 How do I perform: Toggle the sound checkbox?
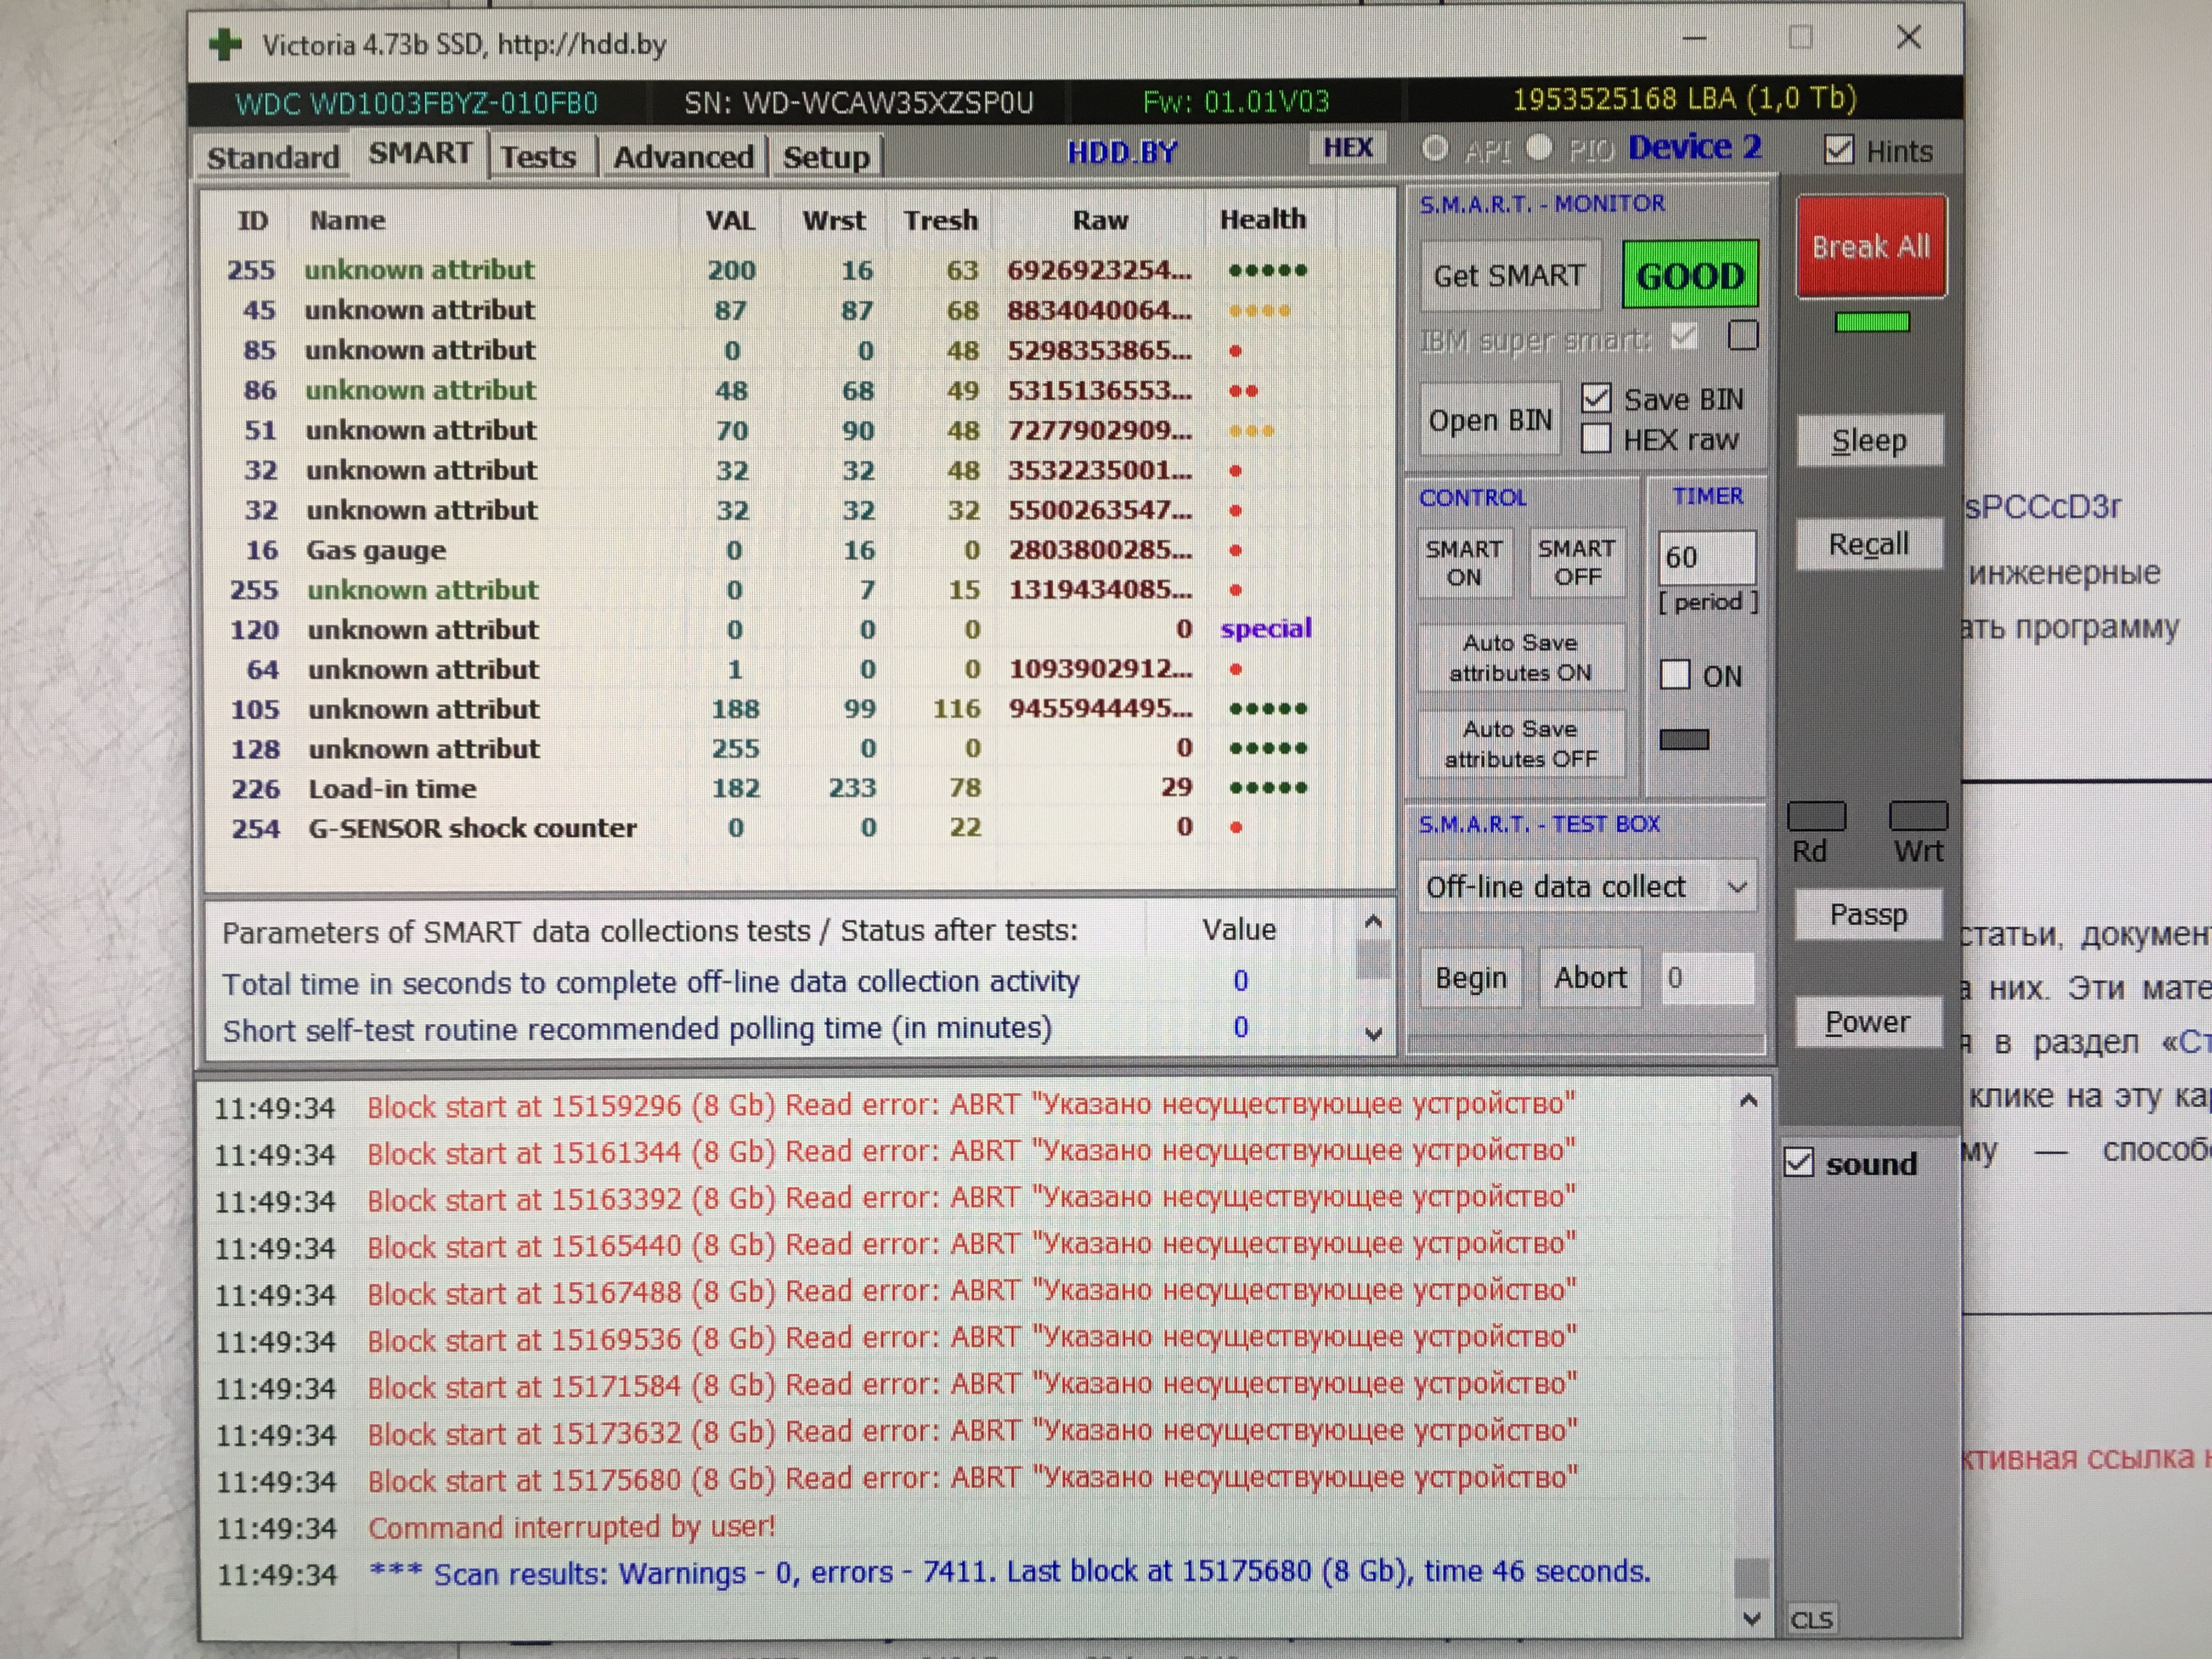pyautogui.click(x=1799, y=1162)
